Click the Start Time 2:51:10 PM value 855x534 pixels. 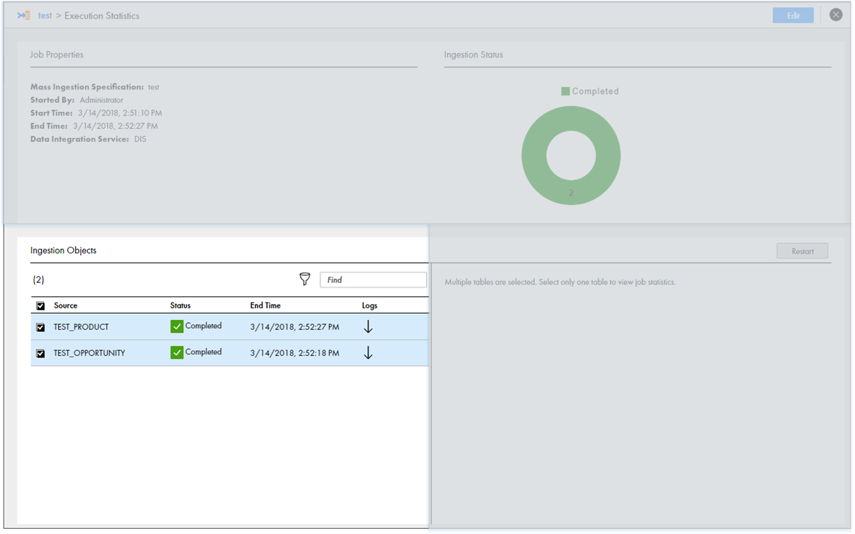coord(120,113)
